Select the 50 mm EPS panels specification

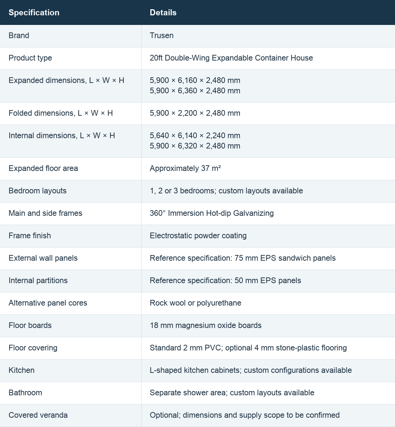click(225, 281)
